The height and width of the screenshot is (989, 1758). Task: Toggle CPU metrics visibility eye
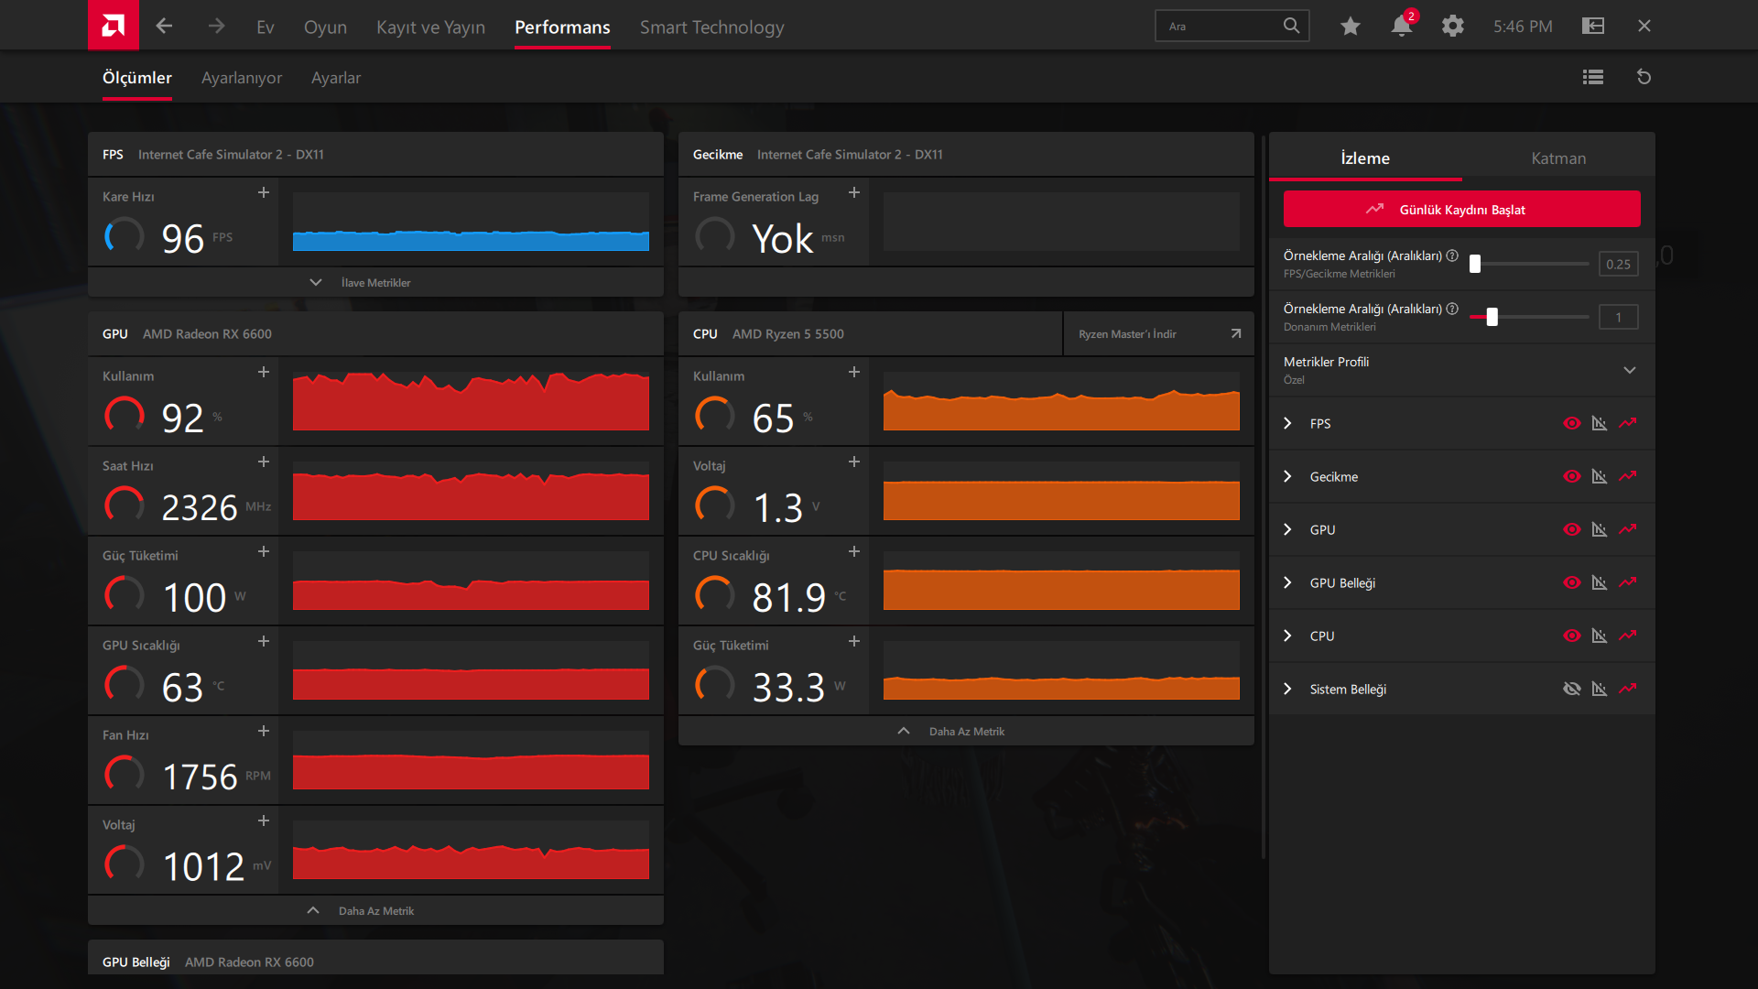(1572, 636)
